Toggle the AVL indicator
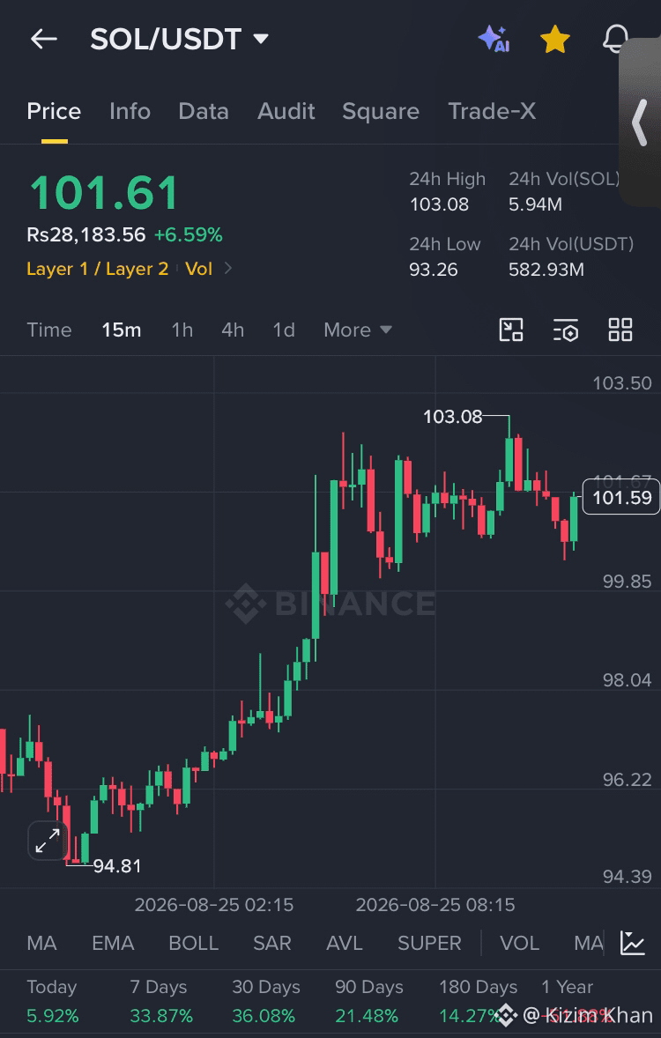Screen dimensions: 661x1038 tap(345, 943)
